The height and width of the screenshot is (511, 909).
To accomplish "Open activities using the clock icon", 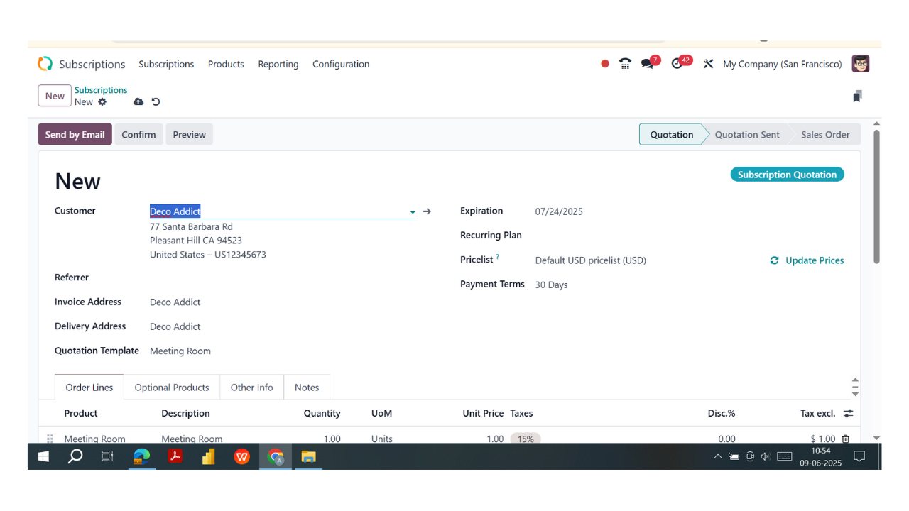I will [676, 63].
